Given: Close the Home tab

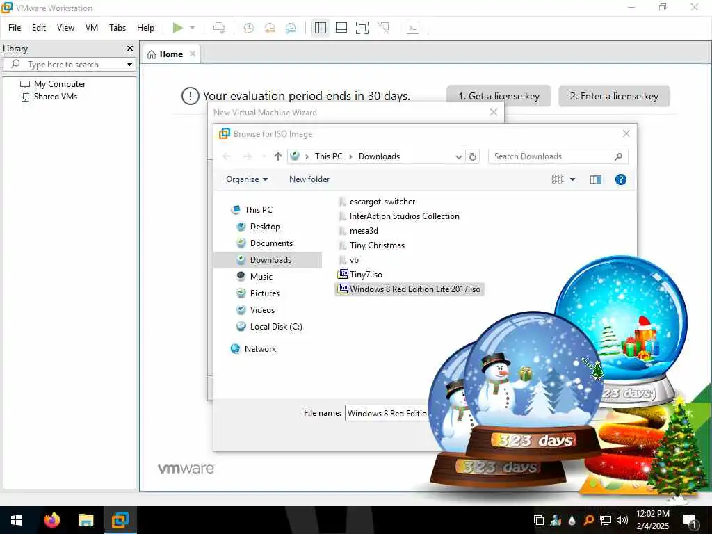Looking at the screenshot, I should click(x=193, y=54).
